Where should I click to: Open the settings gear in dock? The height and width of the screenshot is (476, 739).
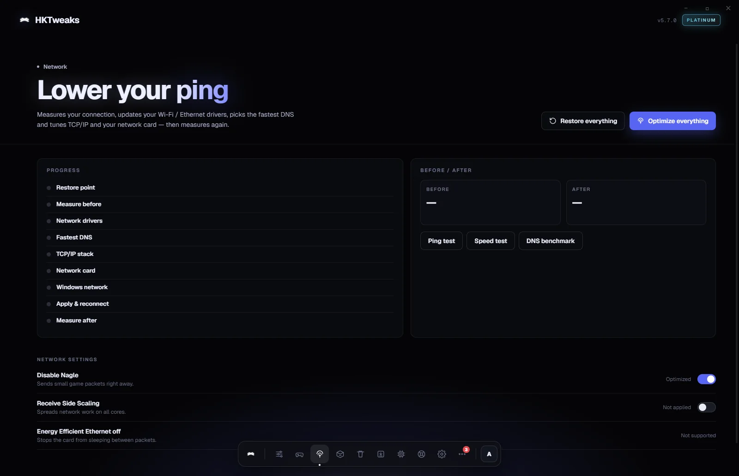coord(442,454)
